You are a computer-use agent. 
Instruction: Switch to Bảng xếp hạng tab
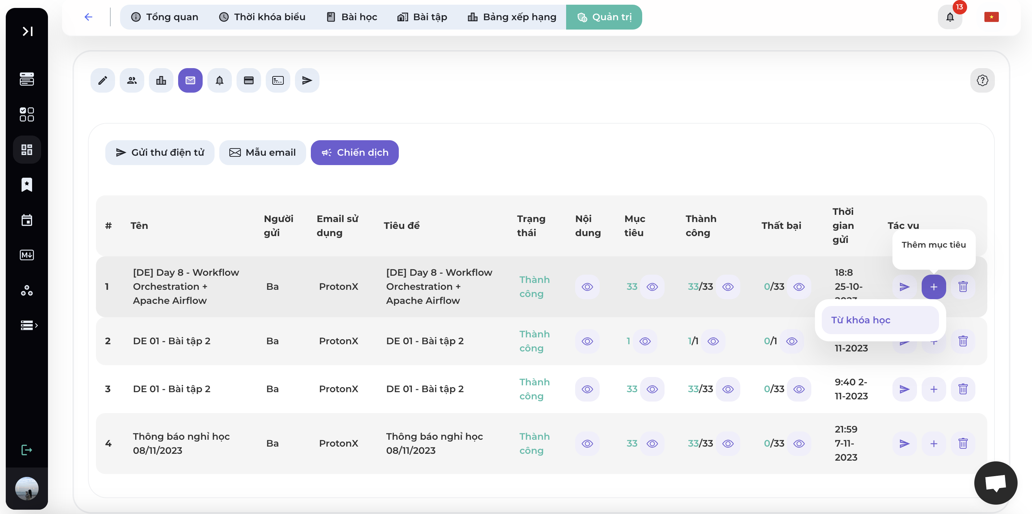[512, 17]
